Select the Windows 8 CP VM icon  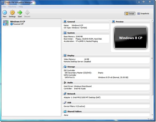[x=6, y=23]
